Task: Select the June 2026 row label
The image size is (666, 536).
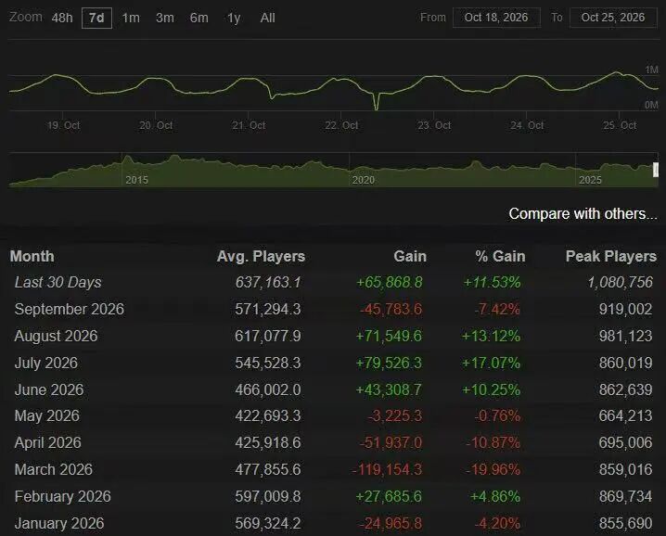Action: tap(49, 389)
